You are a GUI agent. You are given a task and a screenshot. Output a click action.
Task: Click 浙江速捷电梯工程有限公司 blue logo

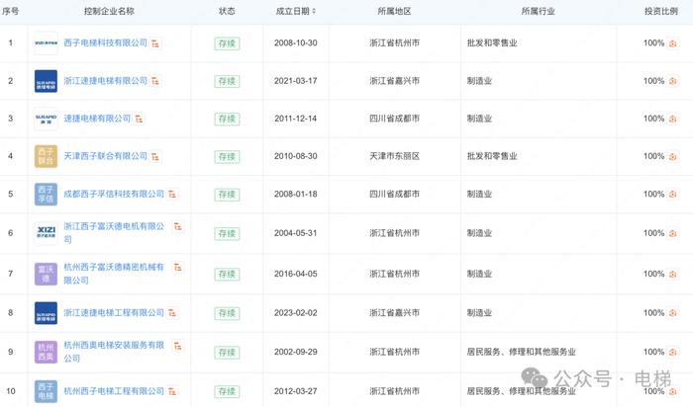tap(46, 313)
